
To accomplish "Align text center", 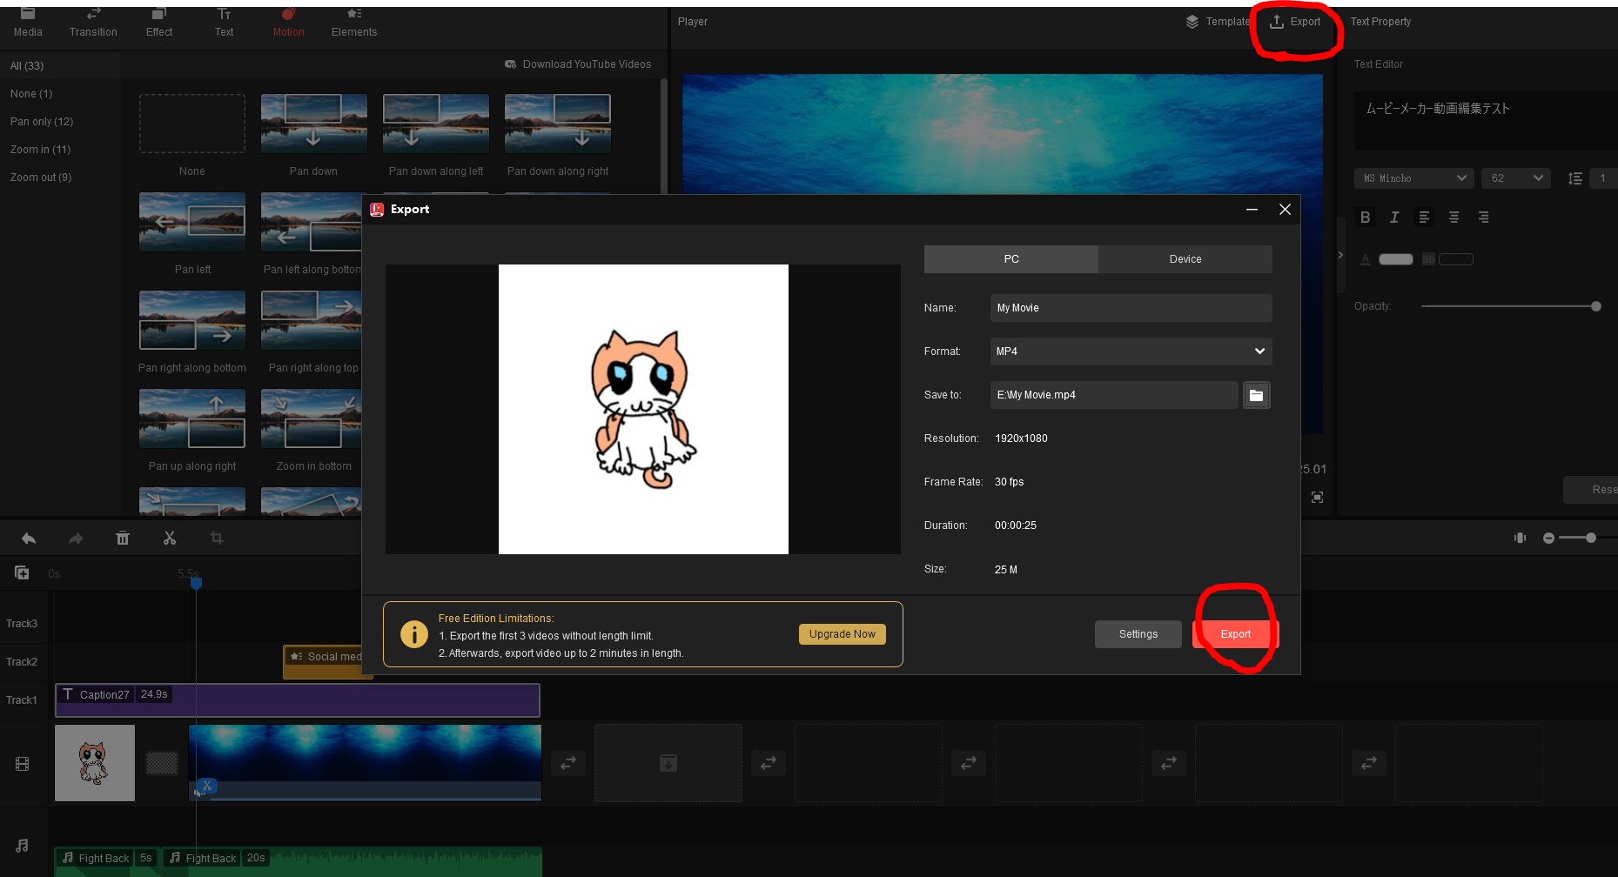I will (x=1454, y=218).
